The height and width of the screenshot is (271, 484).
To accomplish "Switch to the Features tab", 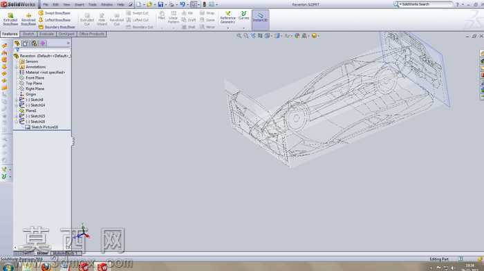I will click(x=10, y=34).
